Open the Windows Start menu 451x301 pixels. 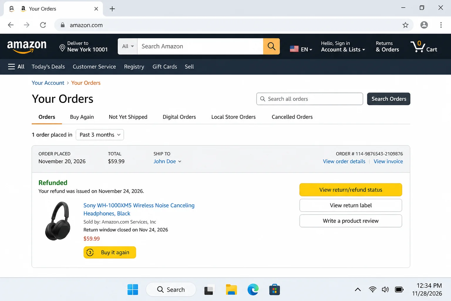(x=133, y=290)
